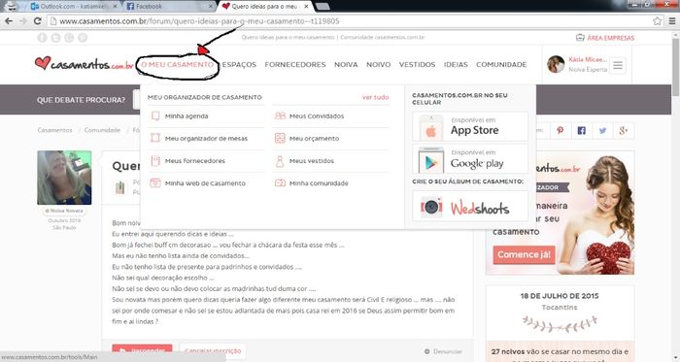Click Meus fornecedores link
Screen dimensions: 680x362
click(x=194, y=161)
